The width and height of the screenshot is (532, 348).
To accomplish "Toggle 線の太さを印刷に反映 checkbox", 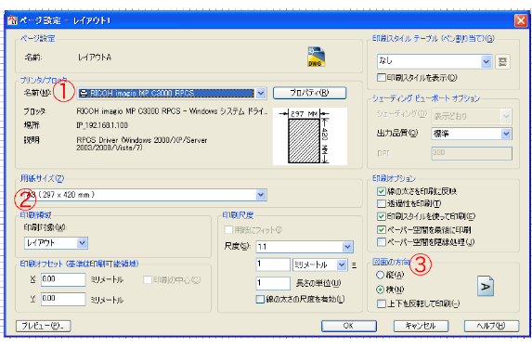I will click(382, 191).
